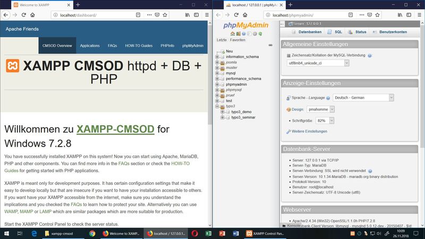Toggle reader view in right address bar
425x239 pixels.
(351, 15)
